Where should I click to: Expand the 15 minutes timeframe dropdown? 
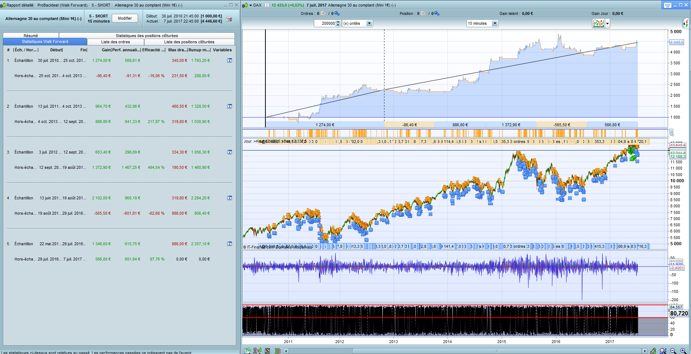(x=494, y=23)
